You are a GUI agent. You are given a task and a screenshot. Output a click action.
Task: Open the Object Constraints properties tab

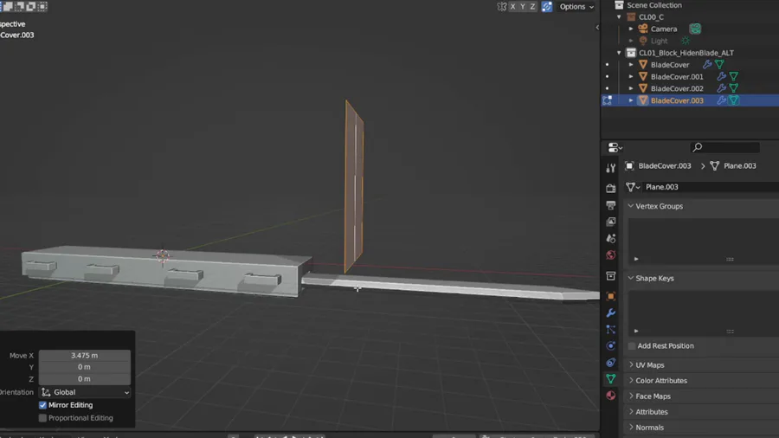tap(610, 362)
